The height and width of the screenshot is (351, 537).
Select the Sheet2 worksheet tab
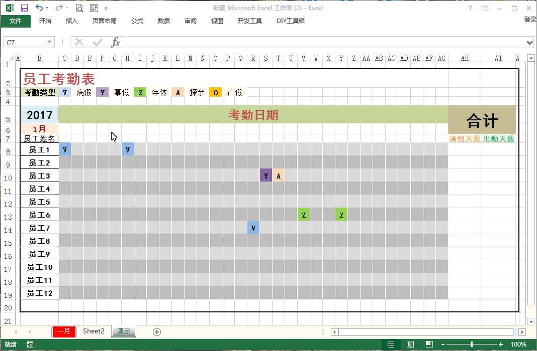click(94, 331)
